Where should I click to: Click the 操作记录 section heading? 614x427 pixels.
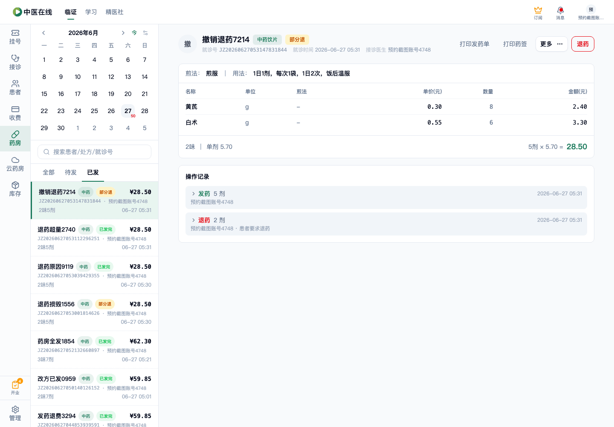[x=197, y=177]
